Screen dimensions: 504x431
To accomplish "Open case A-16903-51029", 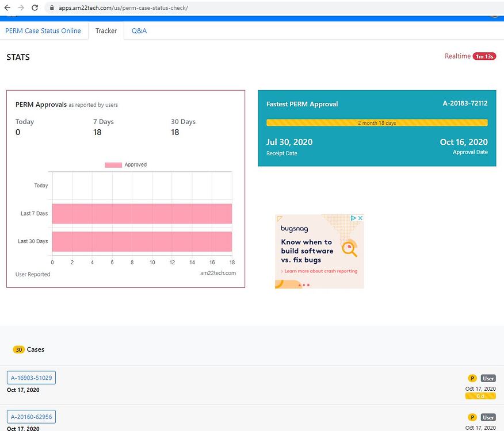I will pyautogui.click(x=31, y=378).
